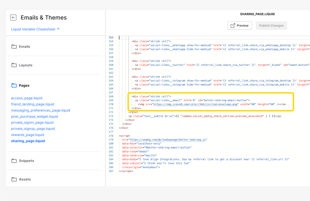
Task: Click the opening <script tag on line 178
Action: (x=124, y=136)
